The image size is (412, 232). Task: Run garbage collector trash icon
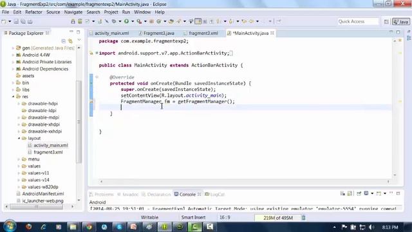[303, 218]
